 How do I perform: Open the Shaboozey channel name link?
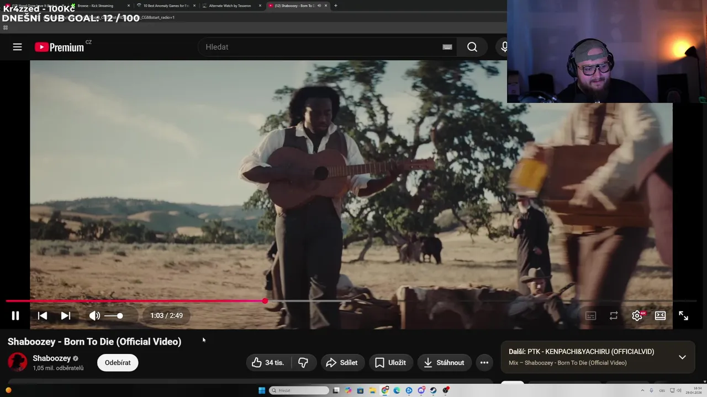52,358
